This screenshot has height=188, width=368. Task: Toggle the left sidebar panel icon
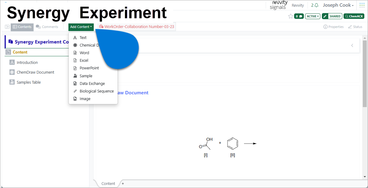click(7, 27)
